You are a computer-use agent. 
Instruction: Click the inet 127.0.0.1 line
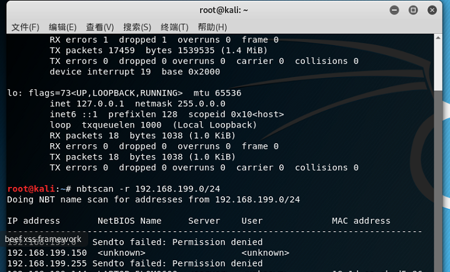[x=137, y=104]
